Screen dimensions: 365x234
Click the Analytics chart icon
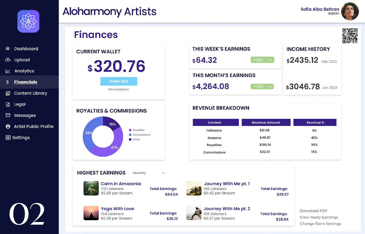pyautogui.click(x=8, y=71)
